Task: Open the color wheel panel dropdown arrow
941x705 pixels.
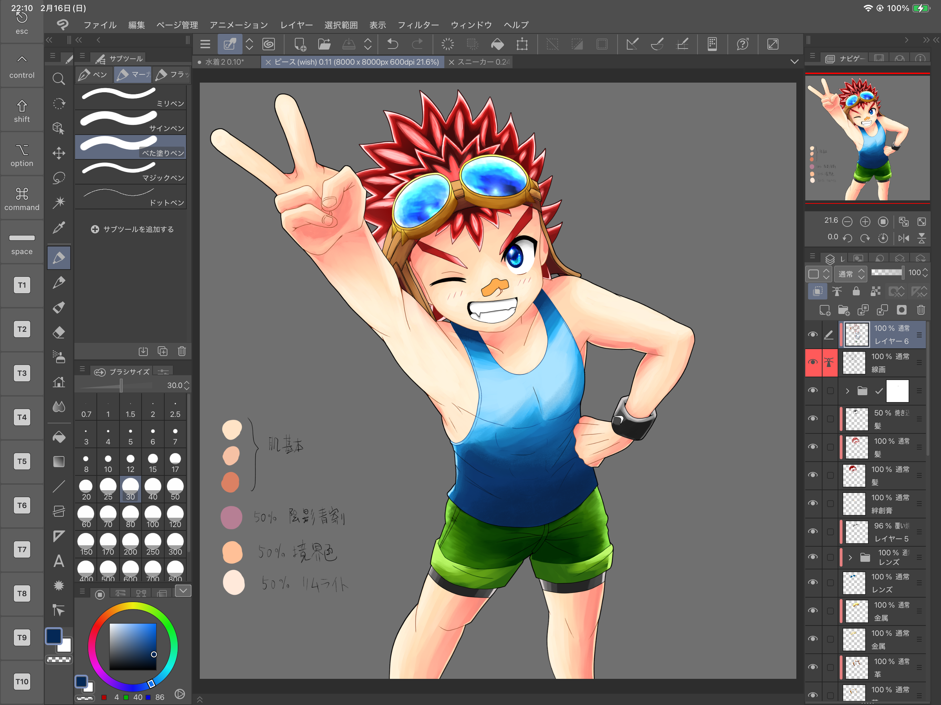Action: tap(183, 590)
